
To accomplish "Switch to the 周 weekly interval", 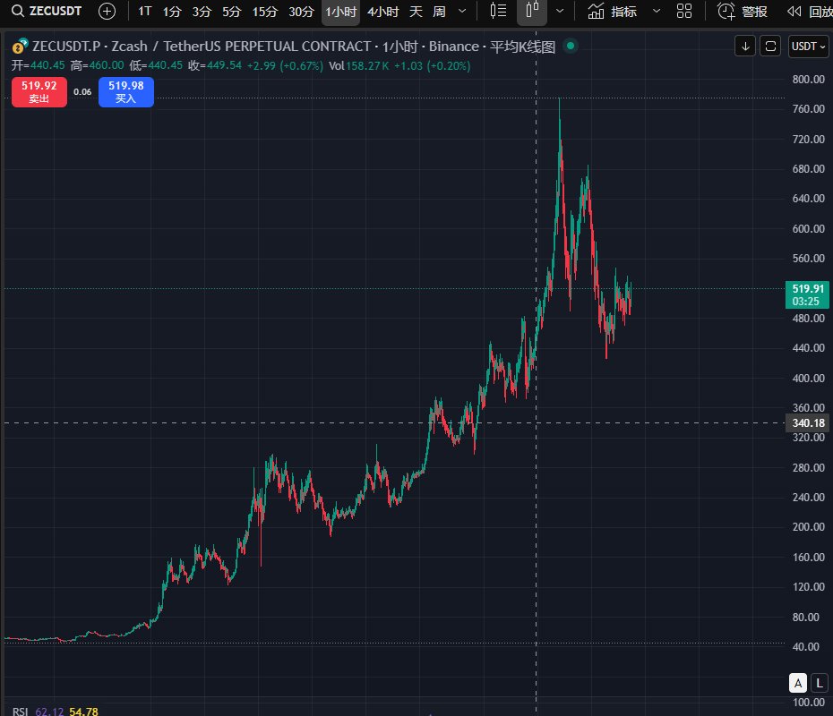I will tap(439, 11).
